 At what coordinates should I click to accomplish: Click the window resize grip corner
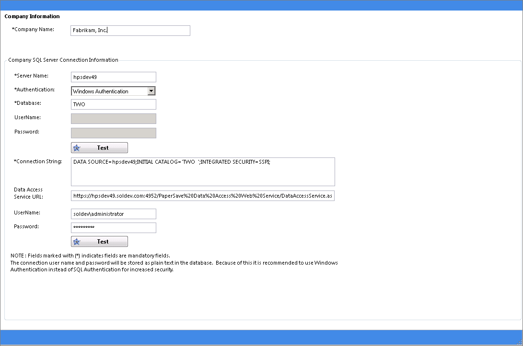click(519, 342)
